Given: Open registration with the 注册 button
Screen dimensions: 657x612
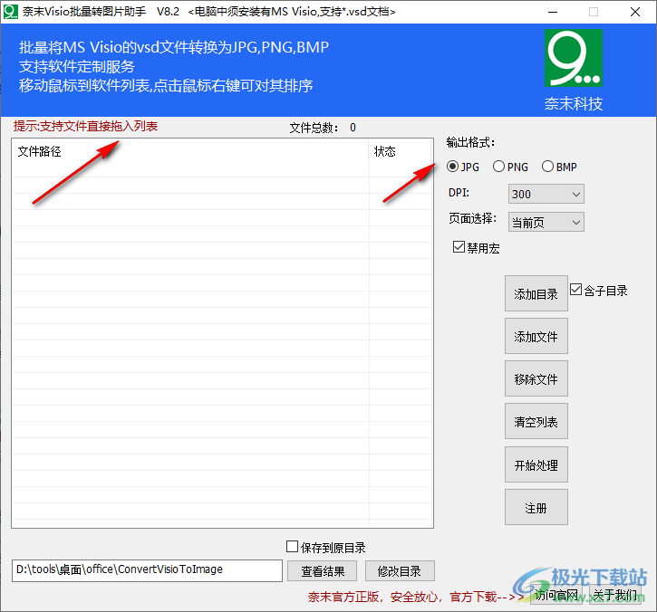Looking at the screenshot, I should pyautogui.click(x=536, y=507).
